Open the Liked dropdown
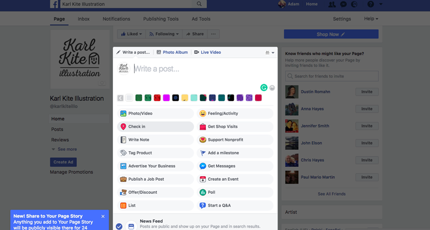The height and width of the screenshot is (230, 430). pyautogui.click(x=131, y=34)
